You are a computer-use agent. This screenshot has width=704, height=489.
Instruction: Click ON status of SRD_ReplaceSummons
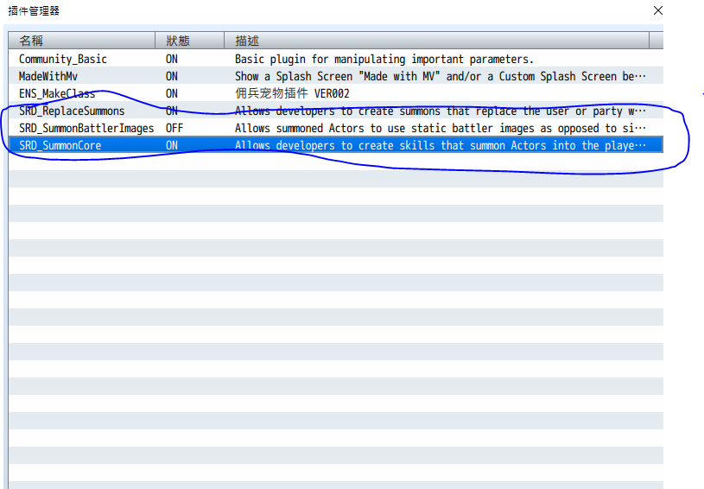tap(172, 111)
